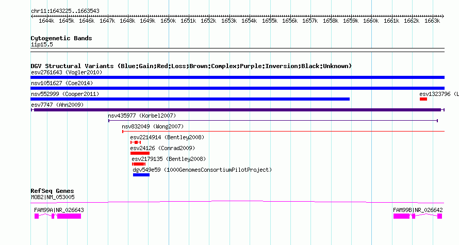Select the small red esv1323796 loss bar

(423, 99)
